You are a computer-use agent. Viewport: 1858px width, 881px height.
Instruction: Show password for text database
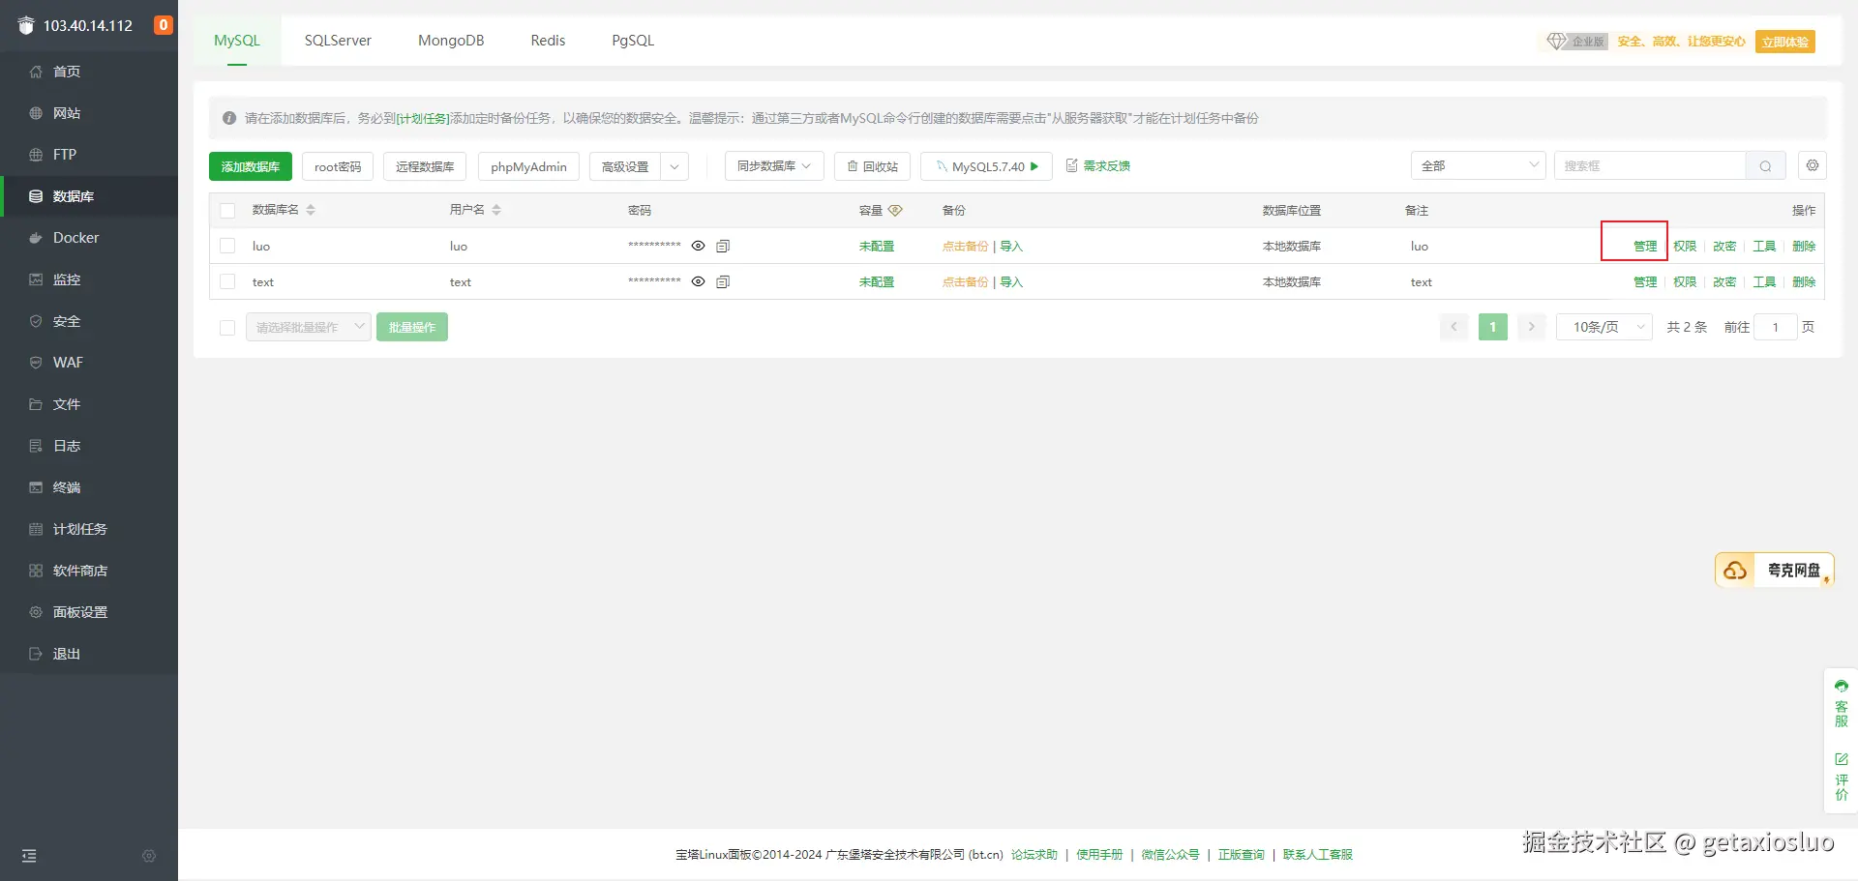coord(698,281)
